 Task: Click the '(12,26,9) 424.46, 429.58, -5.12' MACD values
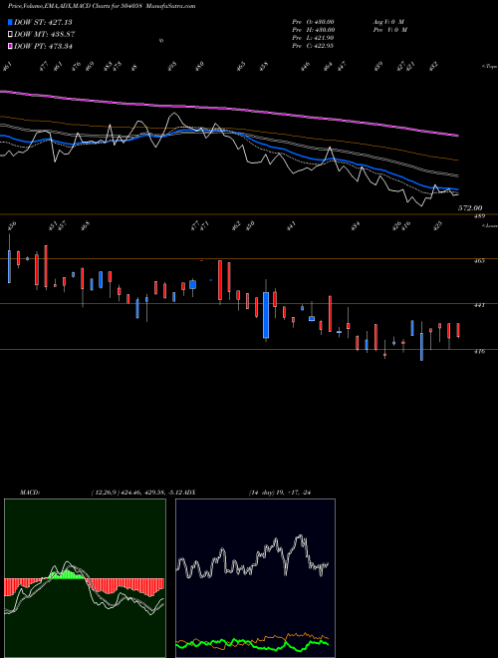[137, 492]
